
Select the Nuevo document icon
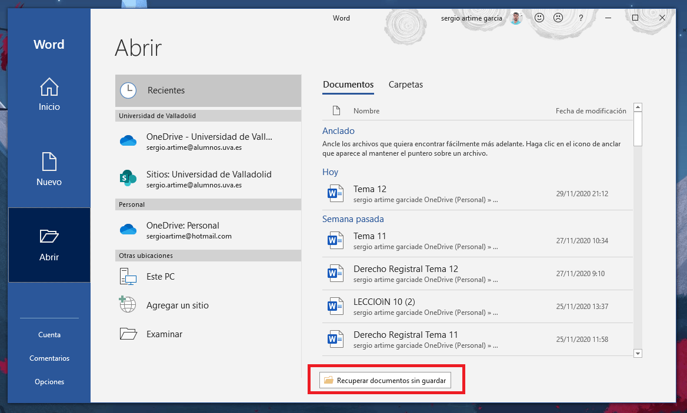pyautogui.click(x=49, y=163)
